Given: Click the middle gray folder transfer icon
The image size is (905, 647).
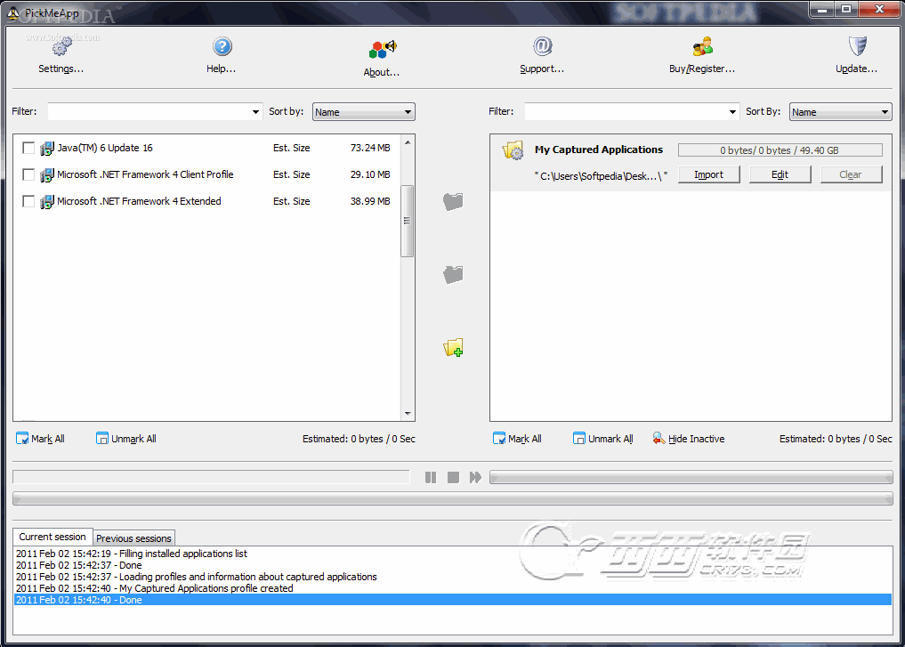Looking at the screenshot, I should [x=453, y=274].
